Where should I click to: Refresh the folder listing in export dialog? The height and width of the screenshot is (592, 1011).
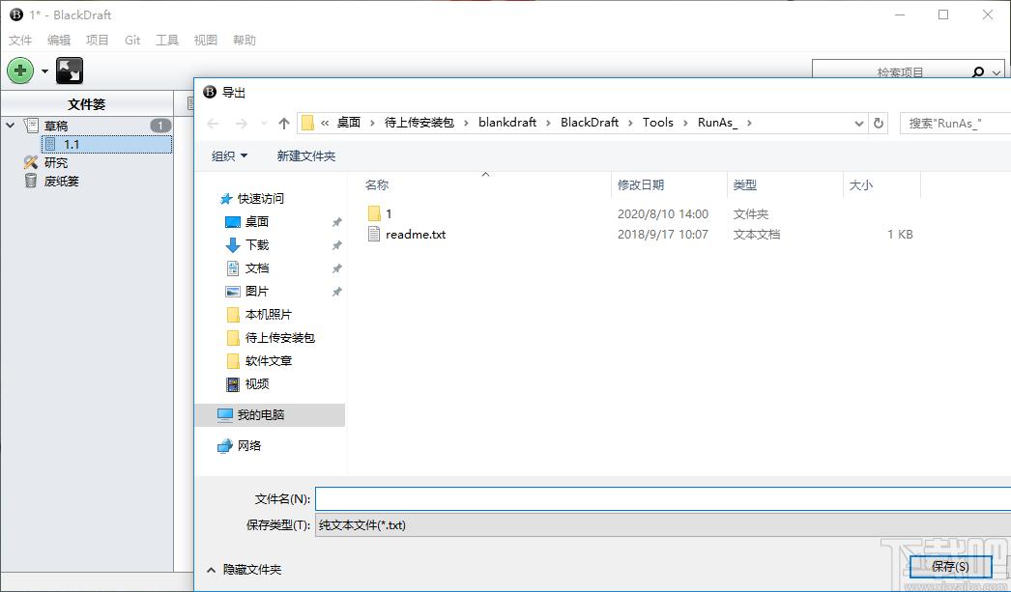coord(879,123)
